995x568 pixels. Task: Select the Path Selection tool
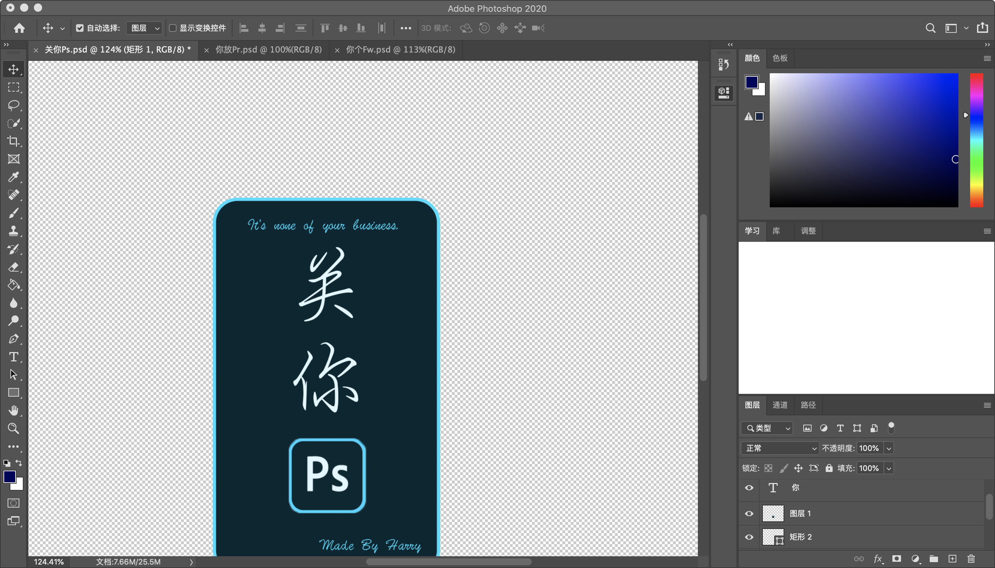[x=14, y=375]
